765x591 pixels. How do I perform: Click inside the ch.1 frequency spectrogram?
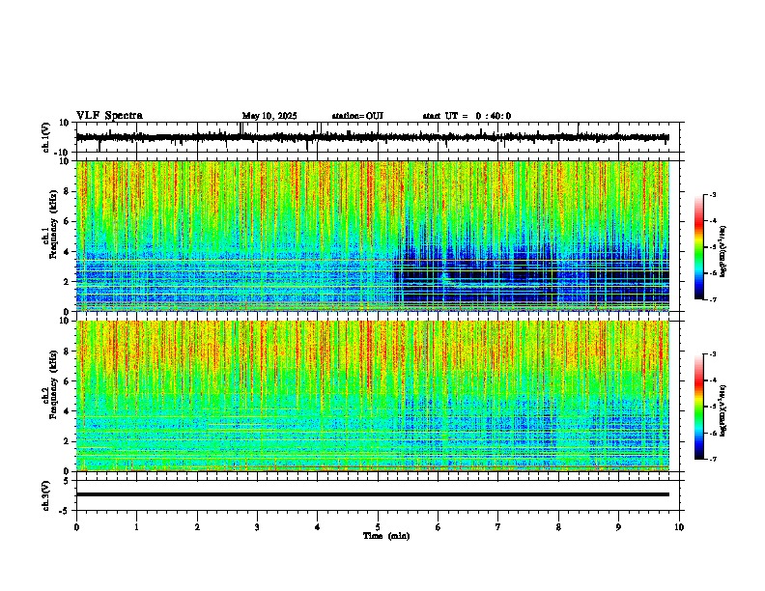point(373,236)
